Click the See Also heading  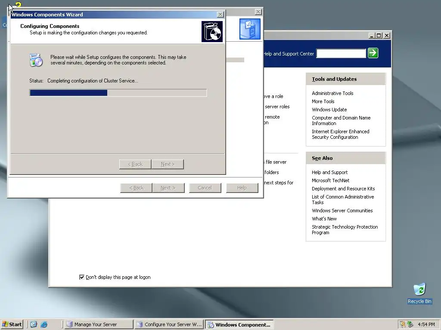(x=322, y=158)
